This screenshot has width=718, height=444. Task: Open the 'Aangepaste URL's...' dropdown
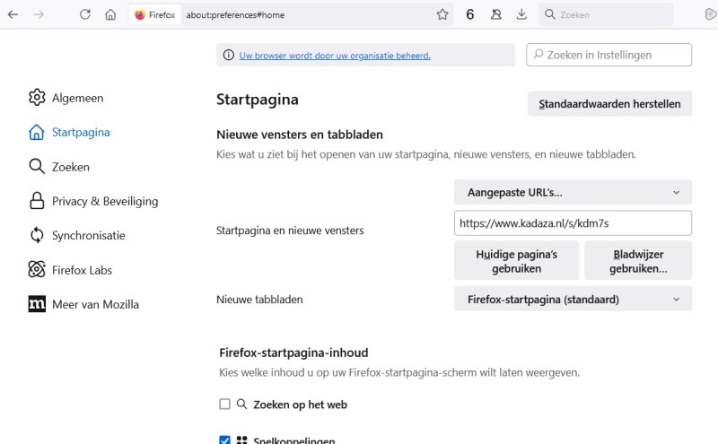[573, 192]
